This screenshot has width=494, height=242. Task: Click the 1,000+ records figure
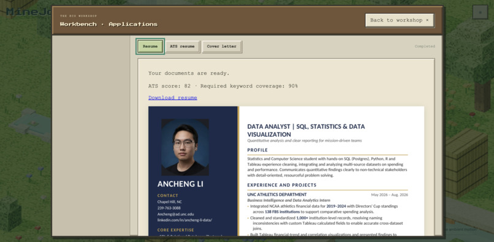click(302, 218)
